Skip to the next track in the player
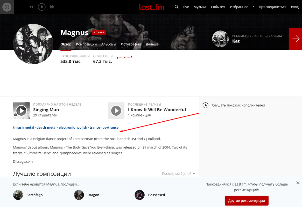 pos(52,7)
